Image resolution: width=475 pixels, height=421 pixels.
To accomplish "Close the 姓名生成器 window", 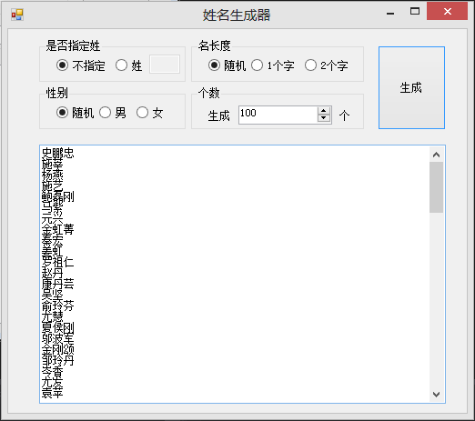I will pos(447,11).
